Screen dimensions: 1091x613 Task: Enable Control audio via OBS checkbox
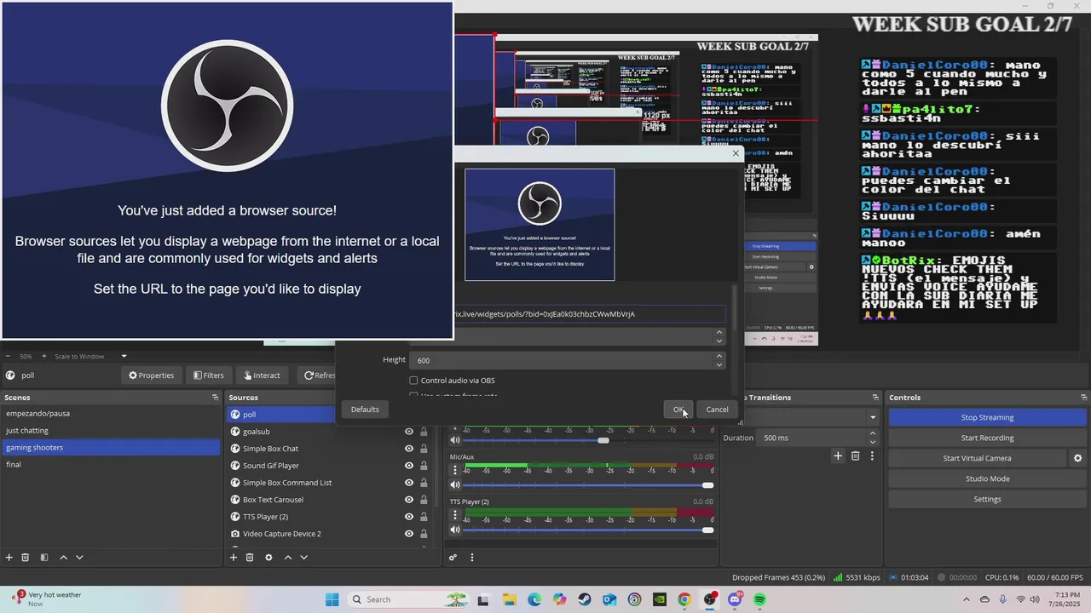[x=413, y=381]
